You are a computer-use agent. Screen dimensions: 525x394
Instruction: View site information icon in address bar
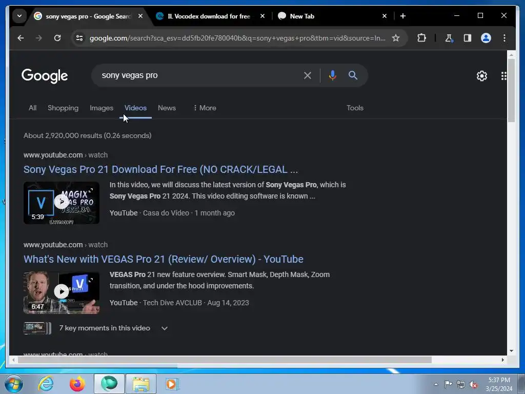(79, 38)
